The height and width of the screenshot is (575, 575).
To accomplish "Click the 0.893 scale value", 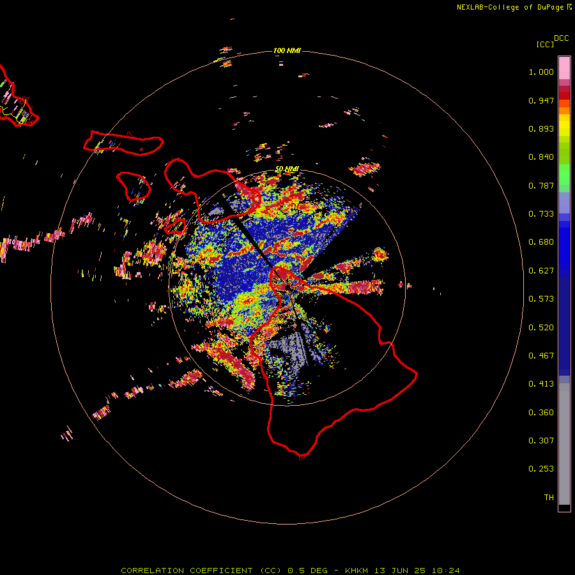I will [x=541, y=128].
